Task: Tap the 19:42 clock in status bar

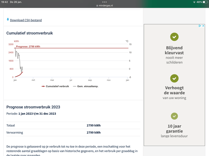Action: coord(4,2)
